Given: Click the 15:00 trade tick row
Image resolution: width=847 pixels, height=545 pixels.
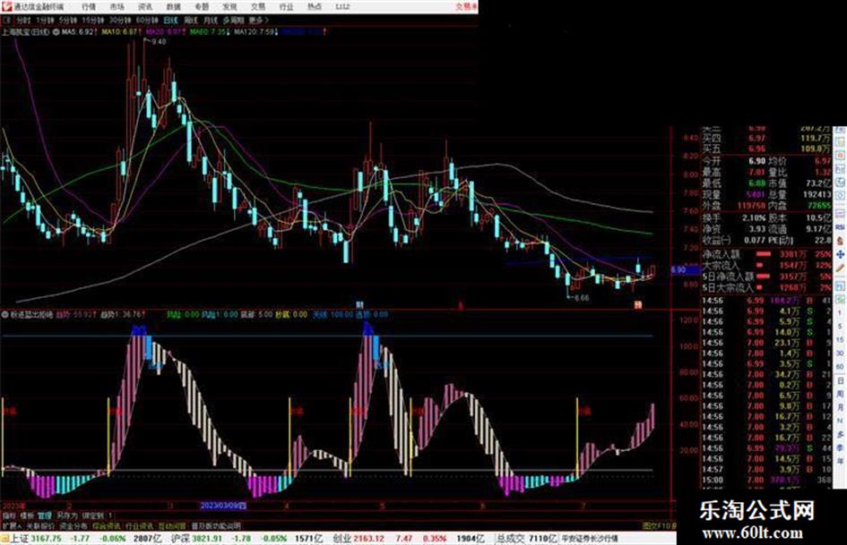Looking at the screenshot, I should click(x=766, y=480).
